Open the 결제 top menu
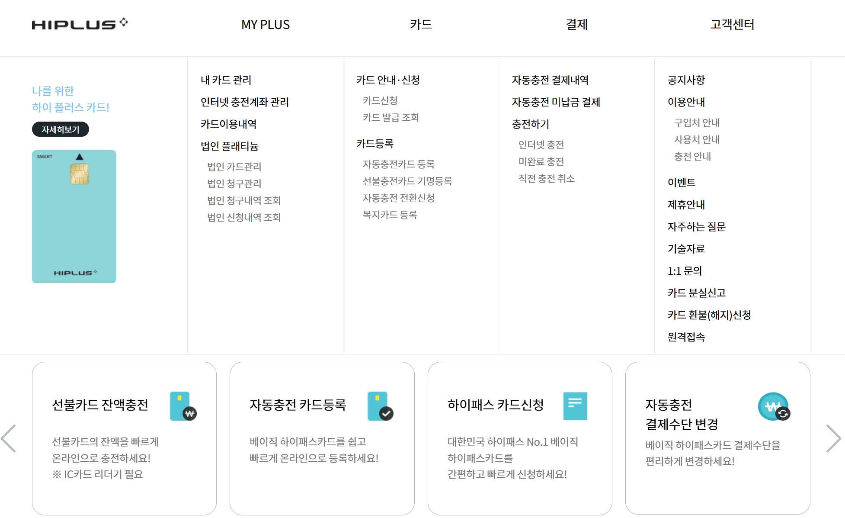 click(576, 25)
